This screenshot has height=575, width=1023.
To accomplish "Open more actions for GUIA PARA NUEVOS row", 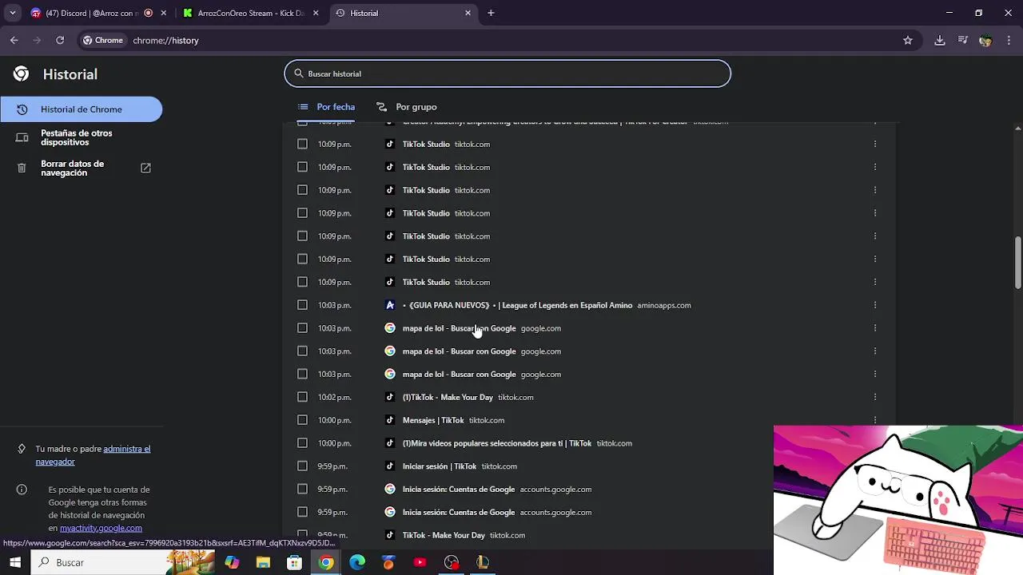I will (875, 305).
